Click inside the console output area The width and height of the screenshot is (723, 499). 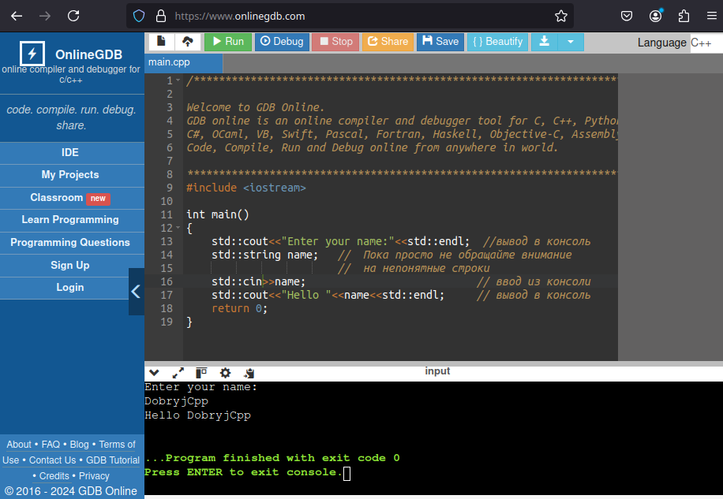433,438
